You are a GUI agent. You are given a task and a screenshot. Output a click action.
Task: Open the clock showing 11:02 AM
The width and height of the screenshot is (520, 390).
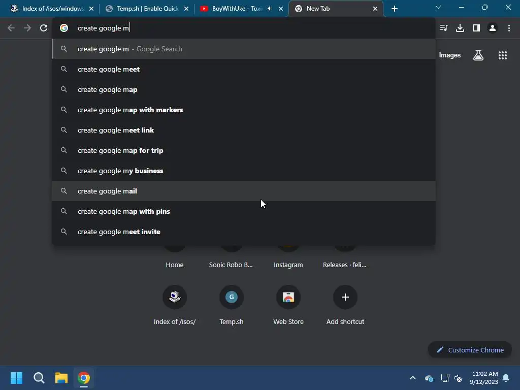(484, 378)
